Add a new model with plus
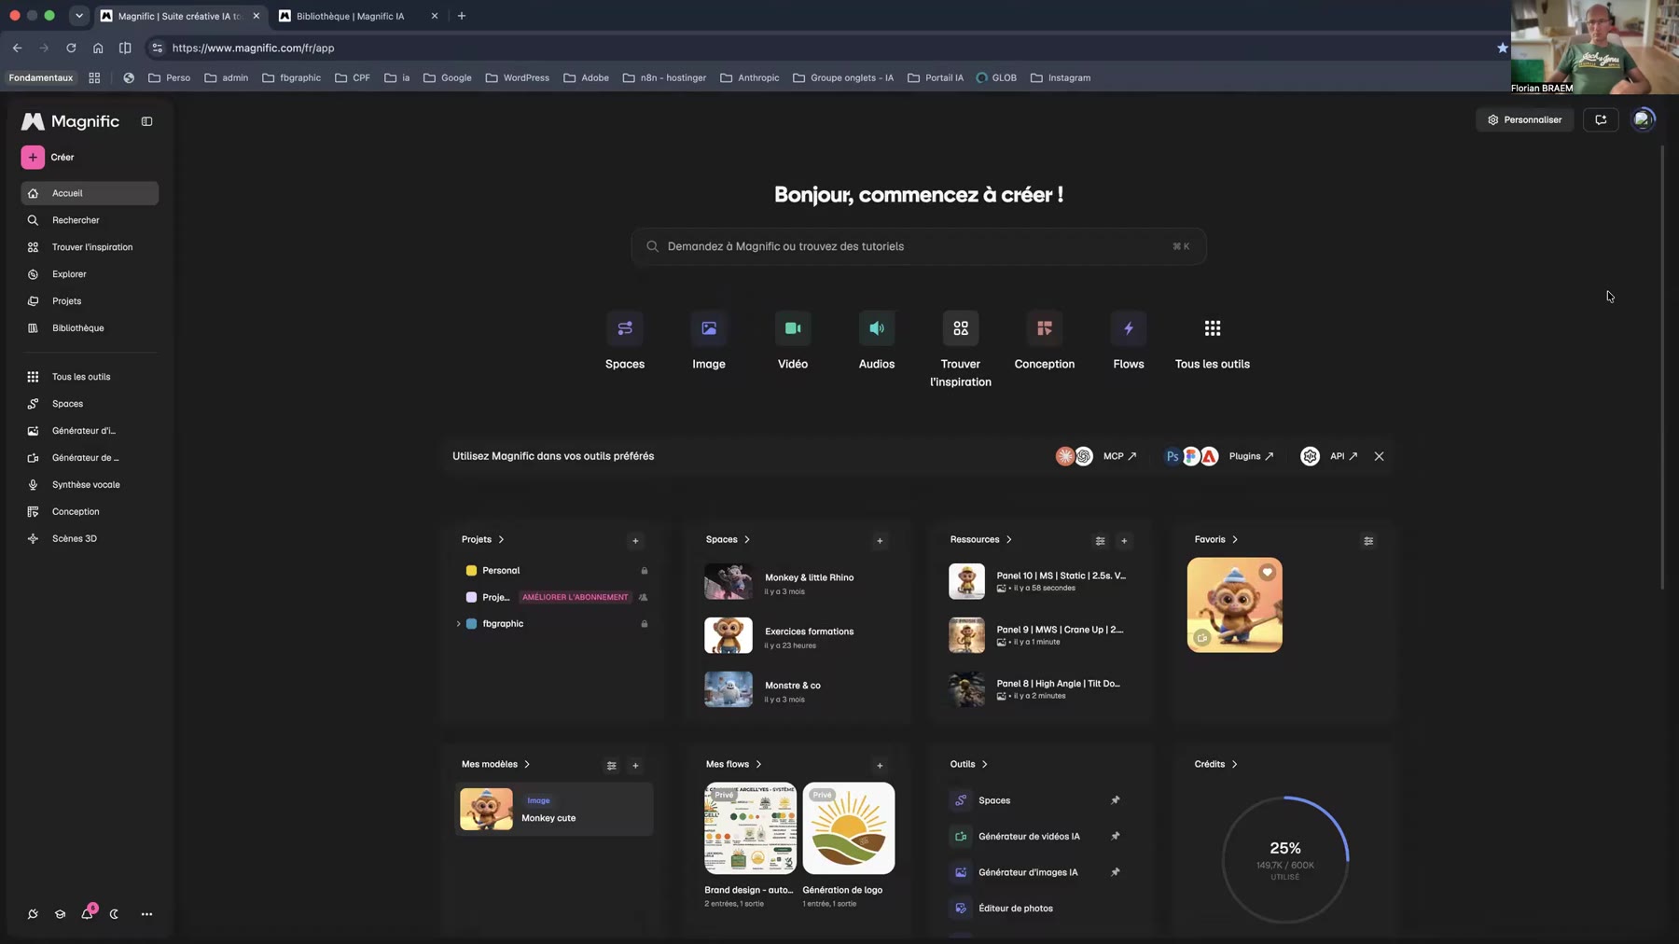The image size is (1679, 944). pos(635,765)
